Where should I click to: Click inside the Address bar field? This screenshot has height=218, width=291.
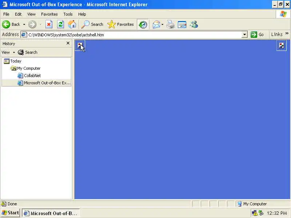tap(134, 35)
